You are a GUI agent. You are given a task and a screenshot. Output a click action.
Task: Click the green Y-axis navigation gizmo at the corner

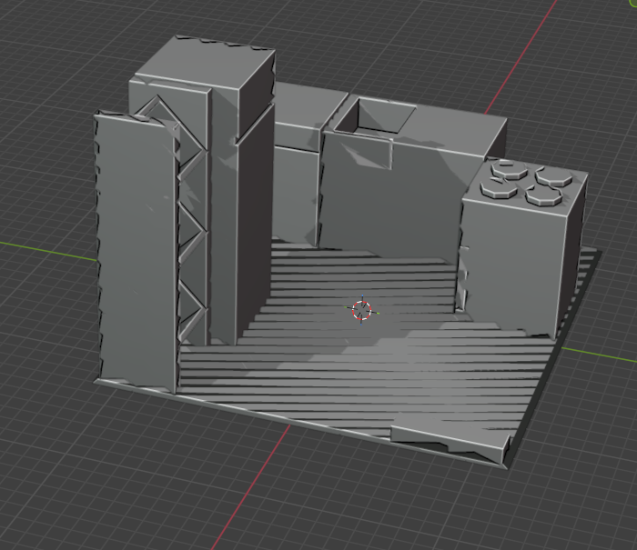632,3
